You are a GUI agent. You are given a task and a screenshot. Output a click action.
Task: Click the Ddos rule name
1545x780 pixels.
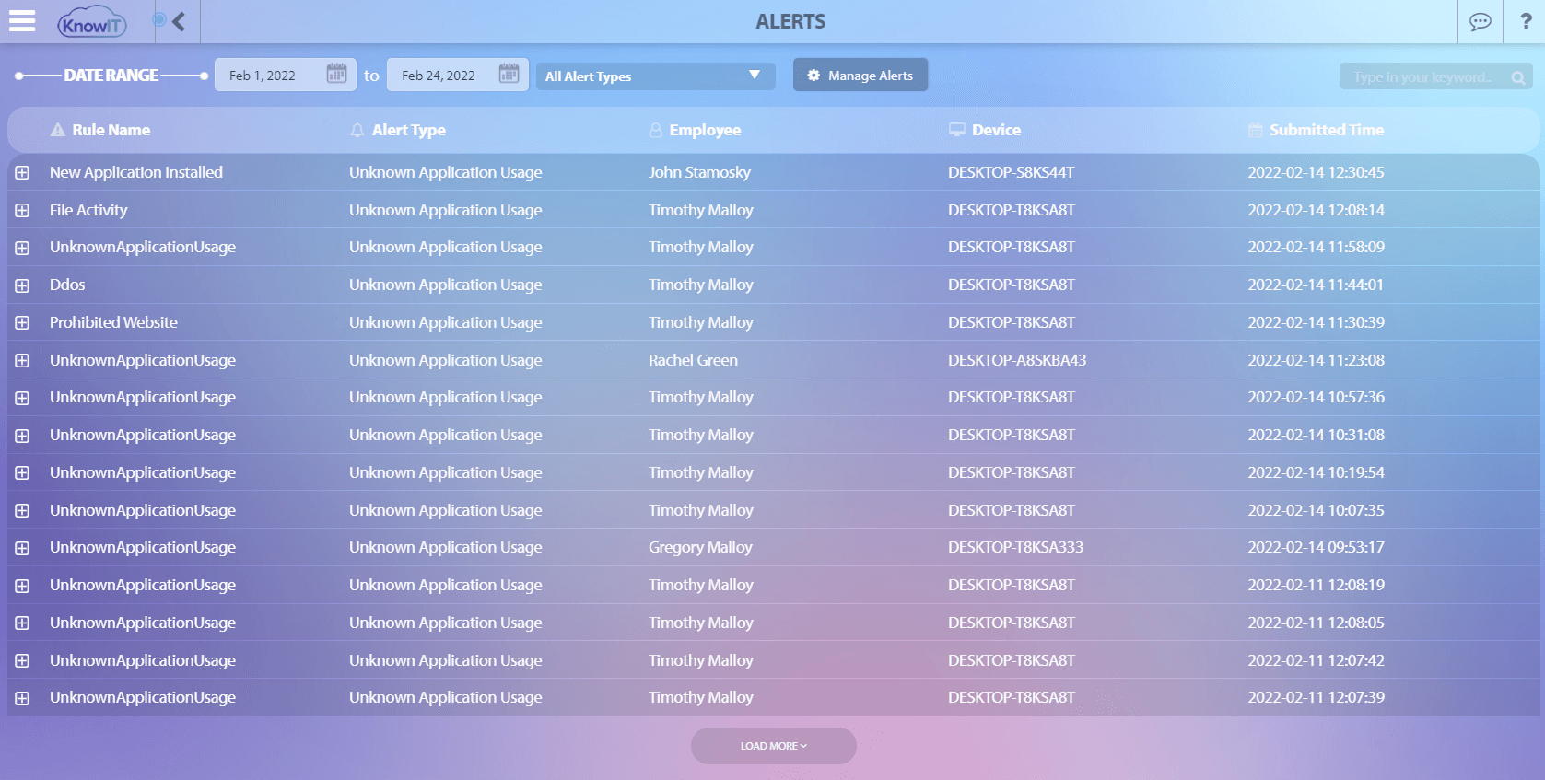67,285
